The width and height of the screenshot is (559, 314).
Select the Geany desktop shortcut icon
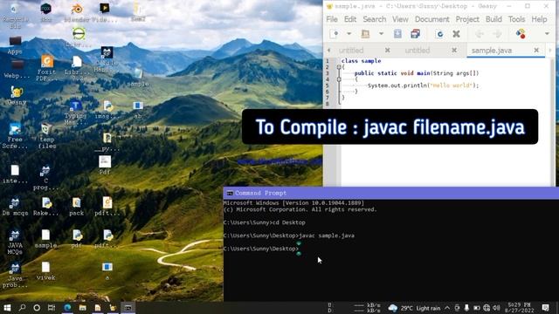pyautogui.click(x=16, y=95)
